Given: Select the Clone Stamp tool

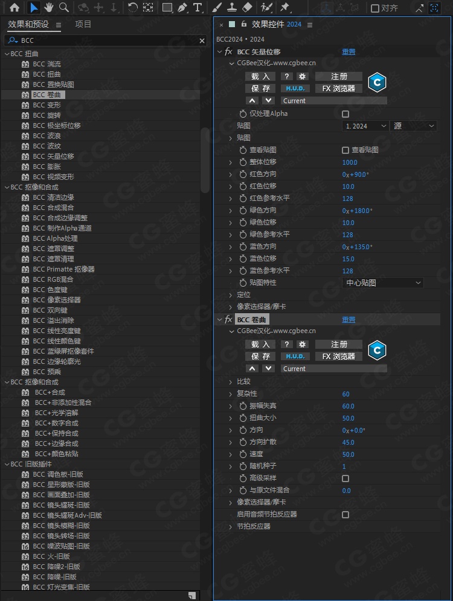Looking at the screenshot, I should (x=232, y=7).
